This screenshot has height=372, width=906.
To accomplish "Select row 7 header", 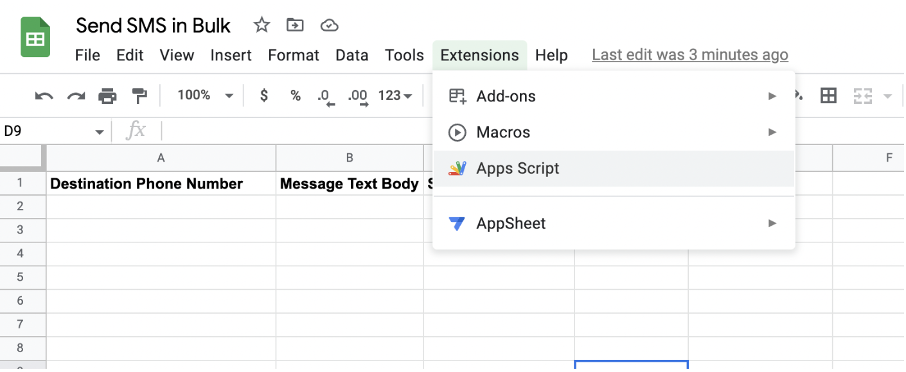I will pos(21,325).
